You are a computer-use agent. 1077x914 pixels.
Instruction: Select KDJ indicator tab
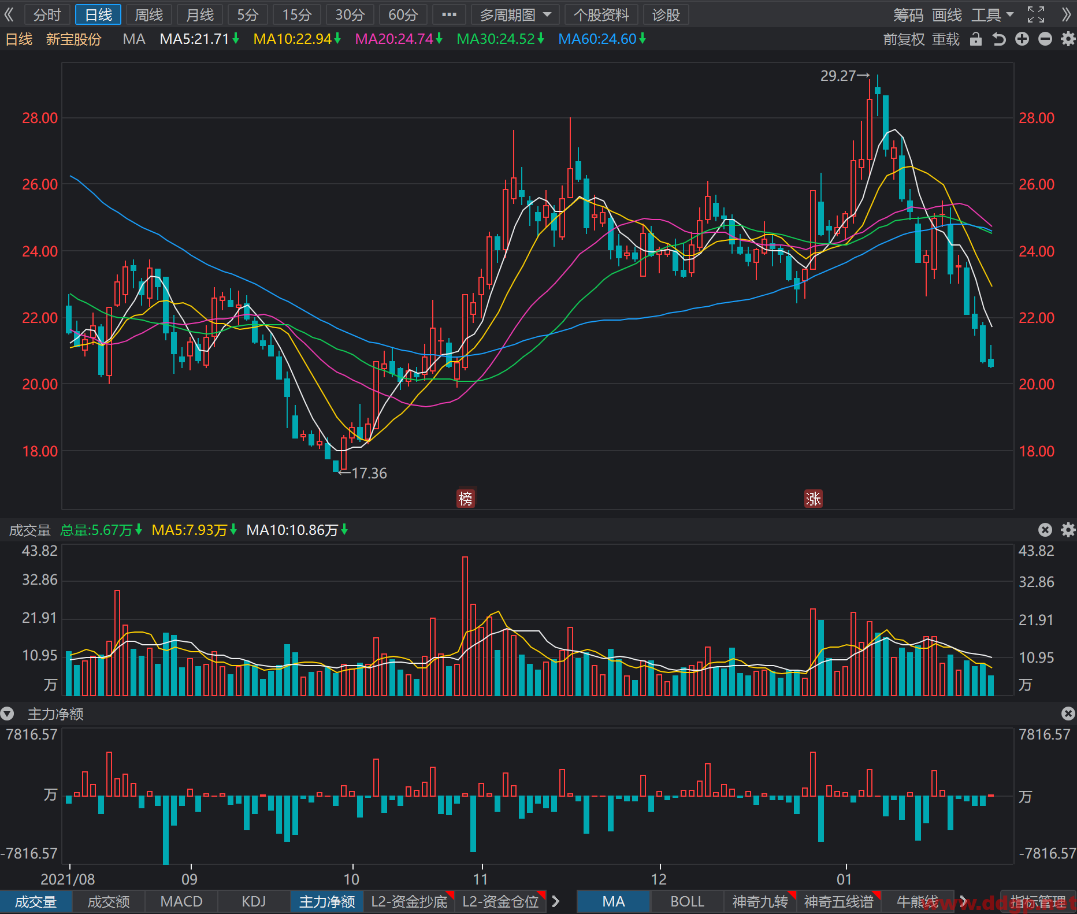pyautogui.click(x=254, y=901)
